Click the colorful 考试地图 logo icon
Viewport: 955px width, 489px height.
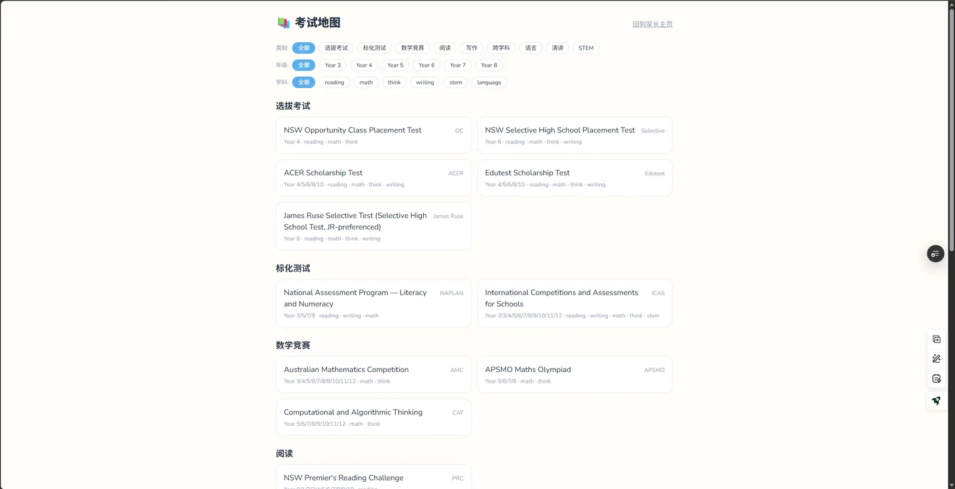pyautogui.click(x=284, y=23)
